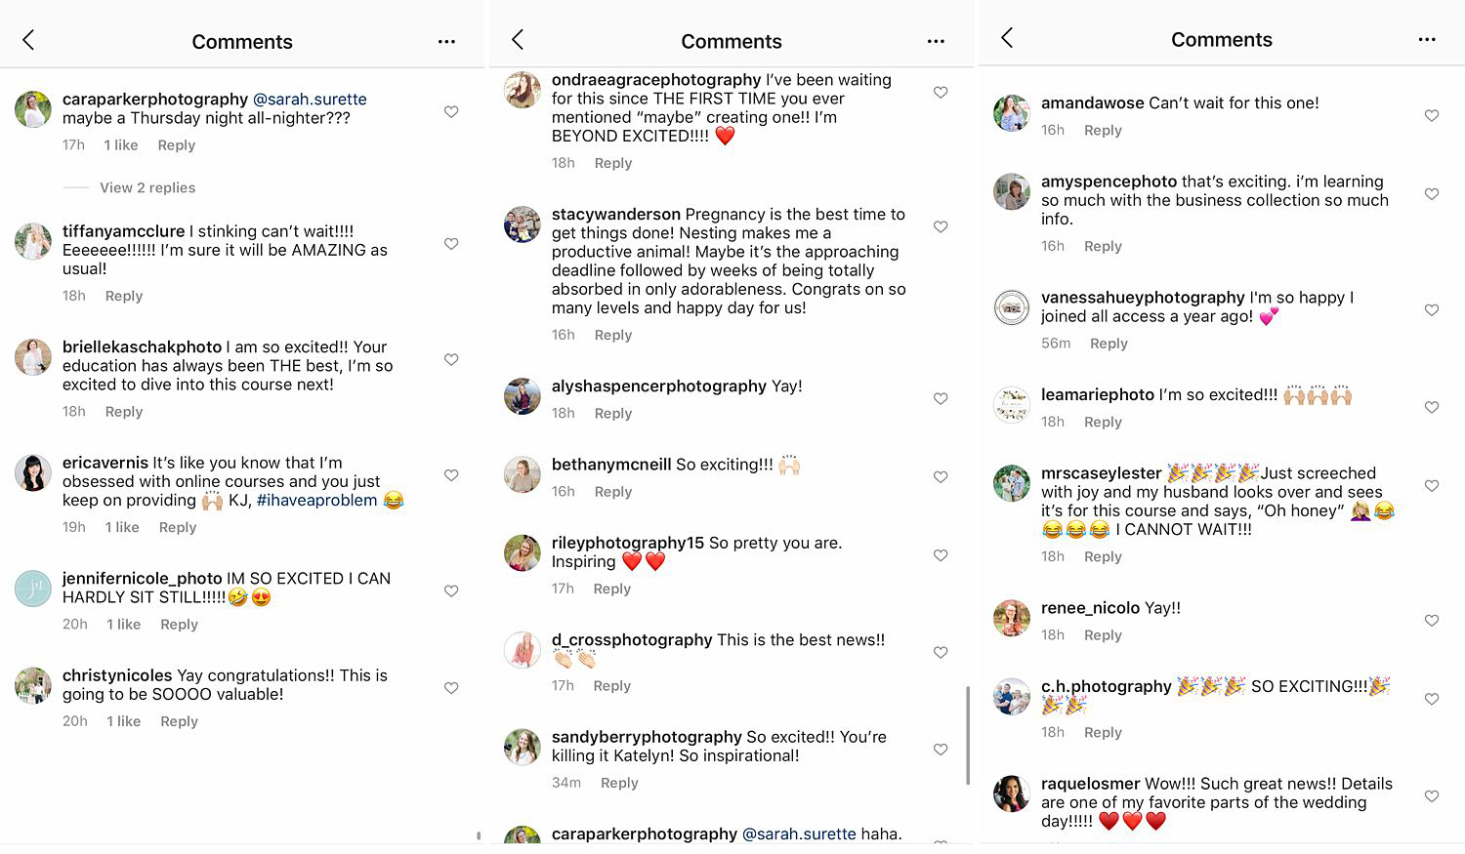Reply to briellekaschakphoto's comment

pyautogui.click(x=124, y=412)
